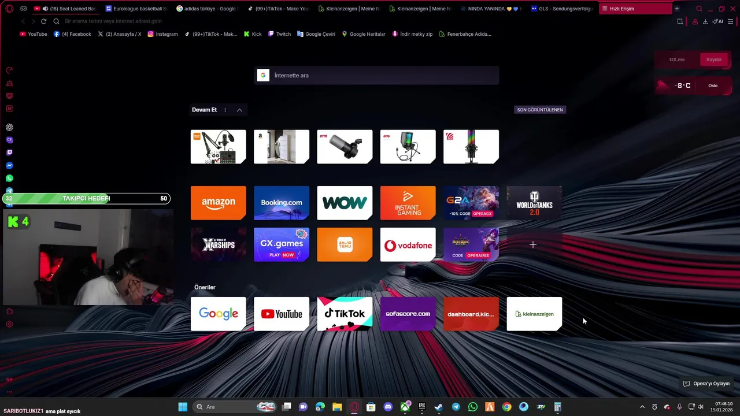Open the Kick bookmark

coord(253,34)
